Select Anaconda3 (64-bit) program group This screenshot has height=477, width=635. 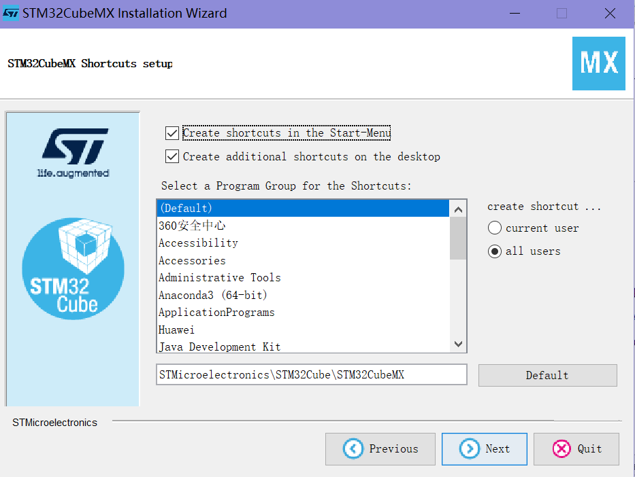303,295
